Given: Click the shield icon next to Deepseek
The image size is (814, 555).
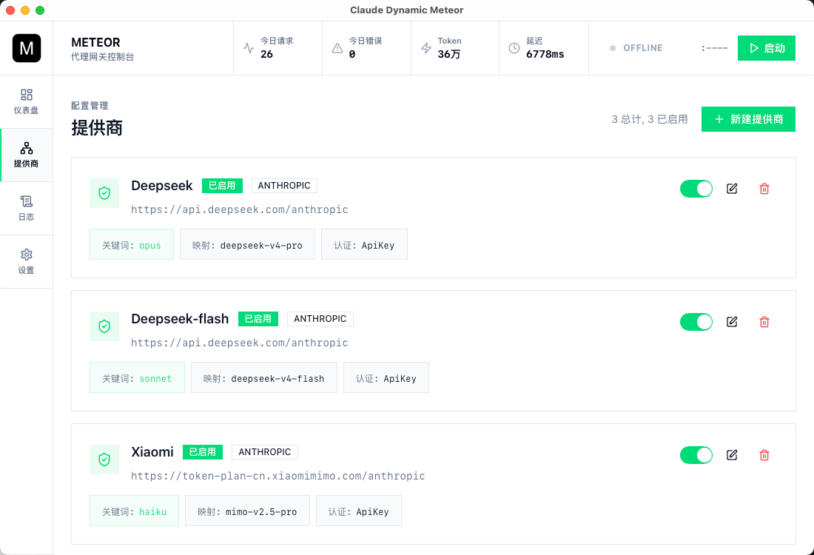Looking at the screenshot, I should click(x=104, y=193).
